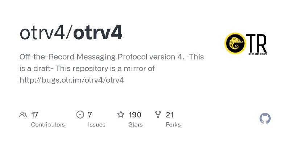Click the issues circle-dot icon
Screen dimensions: 290x145
pos(80,115)
